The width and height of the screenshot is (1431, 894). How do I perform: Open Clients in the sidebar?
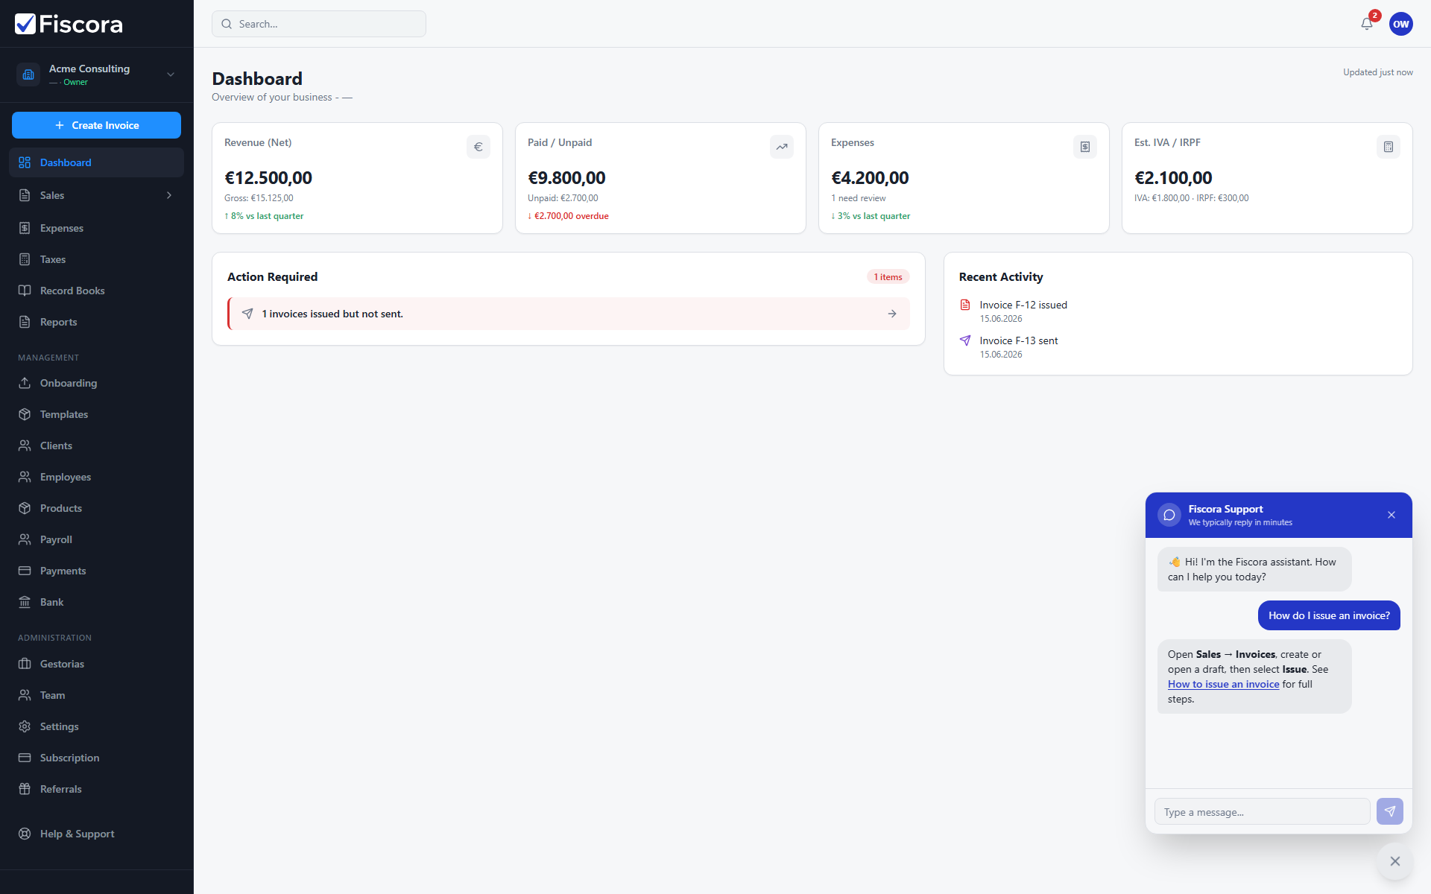(96, 446)
